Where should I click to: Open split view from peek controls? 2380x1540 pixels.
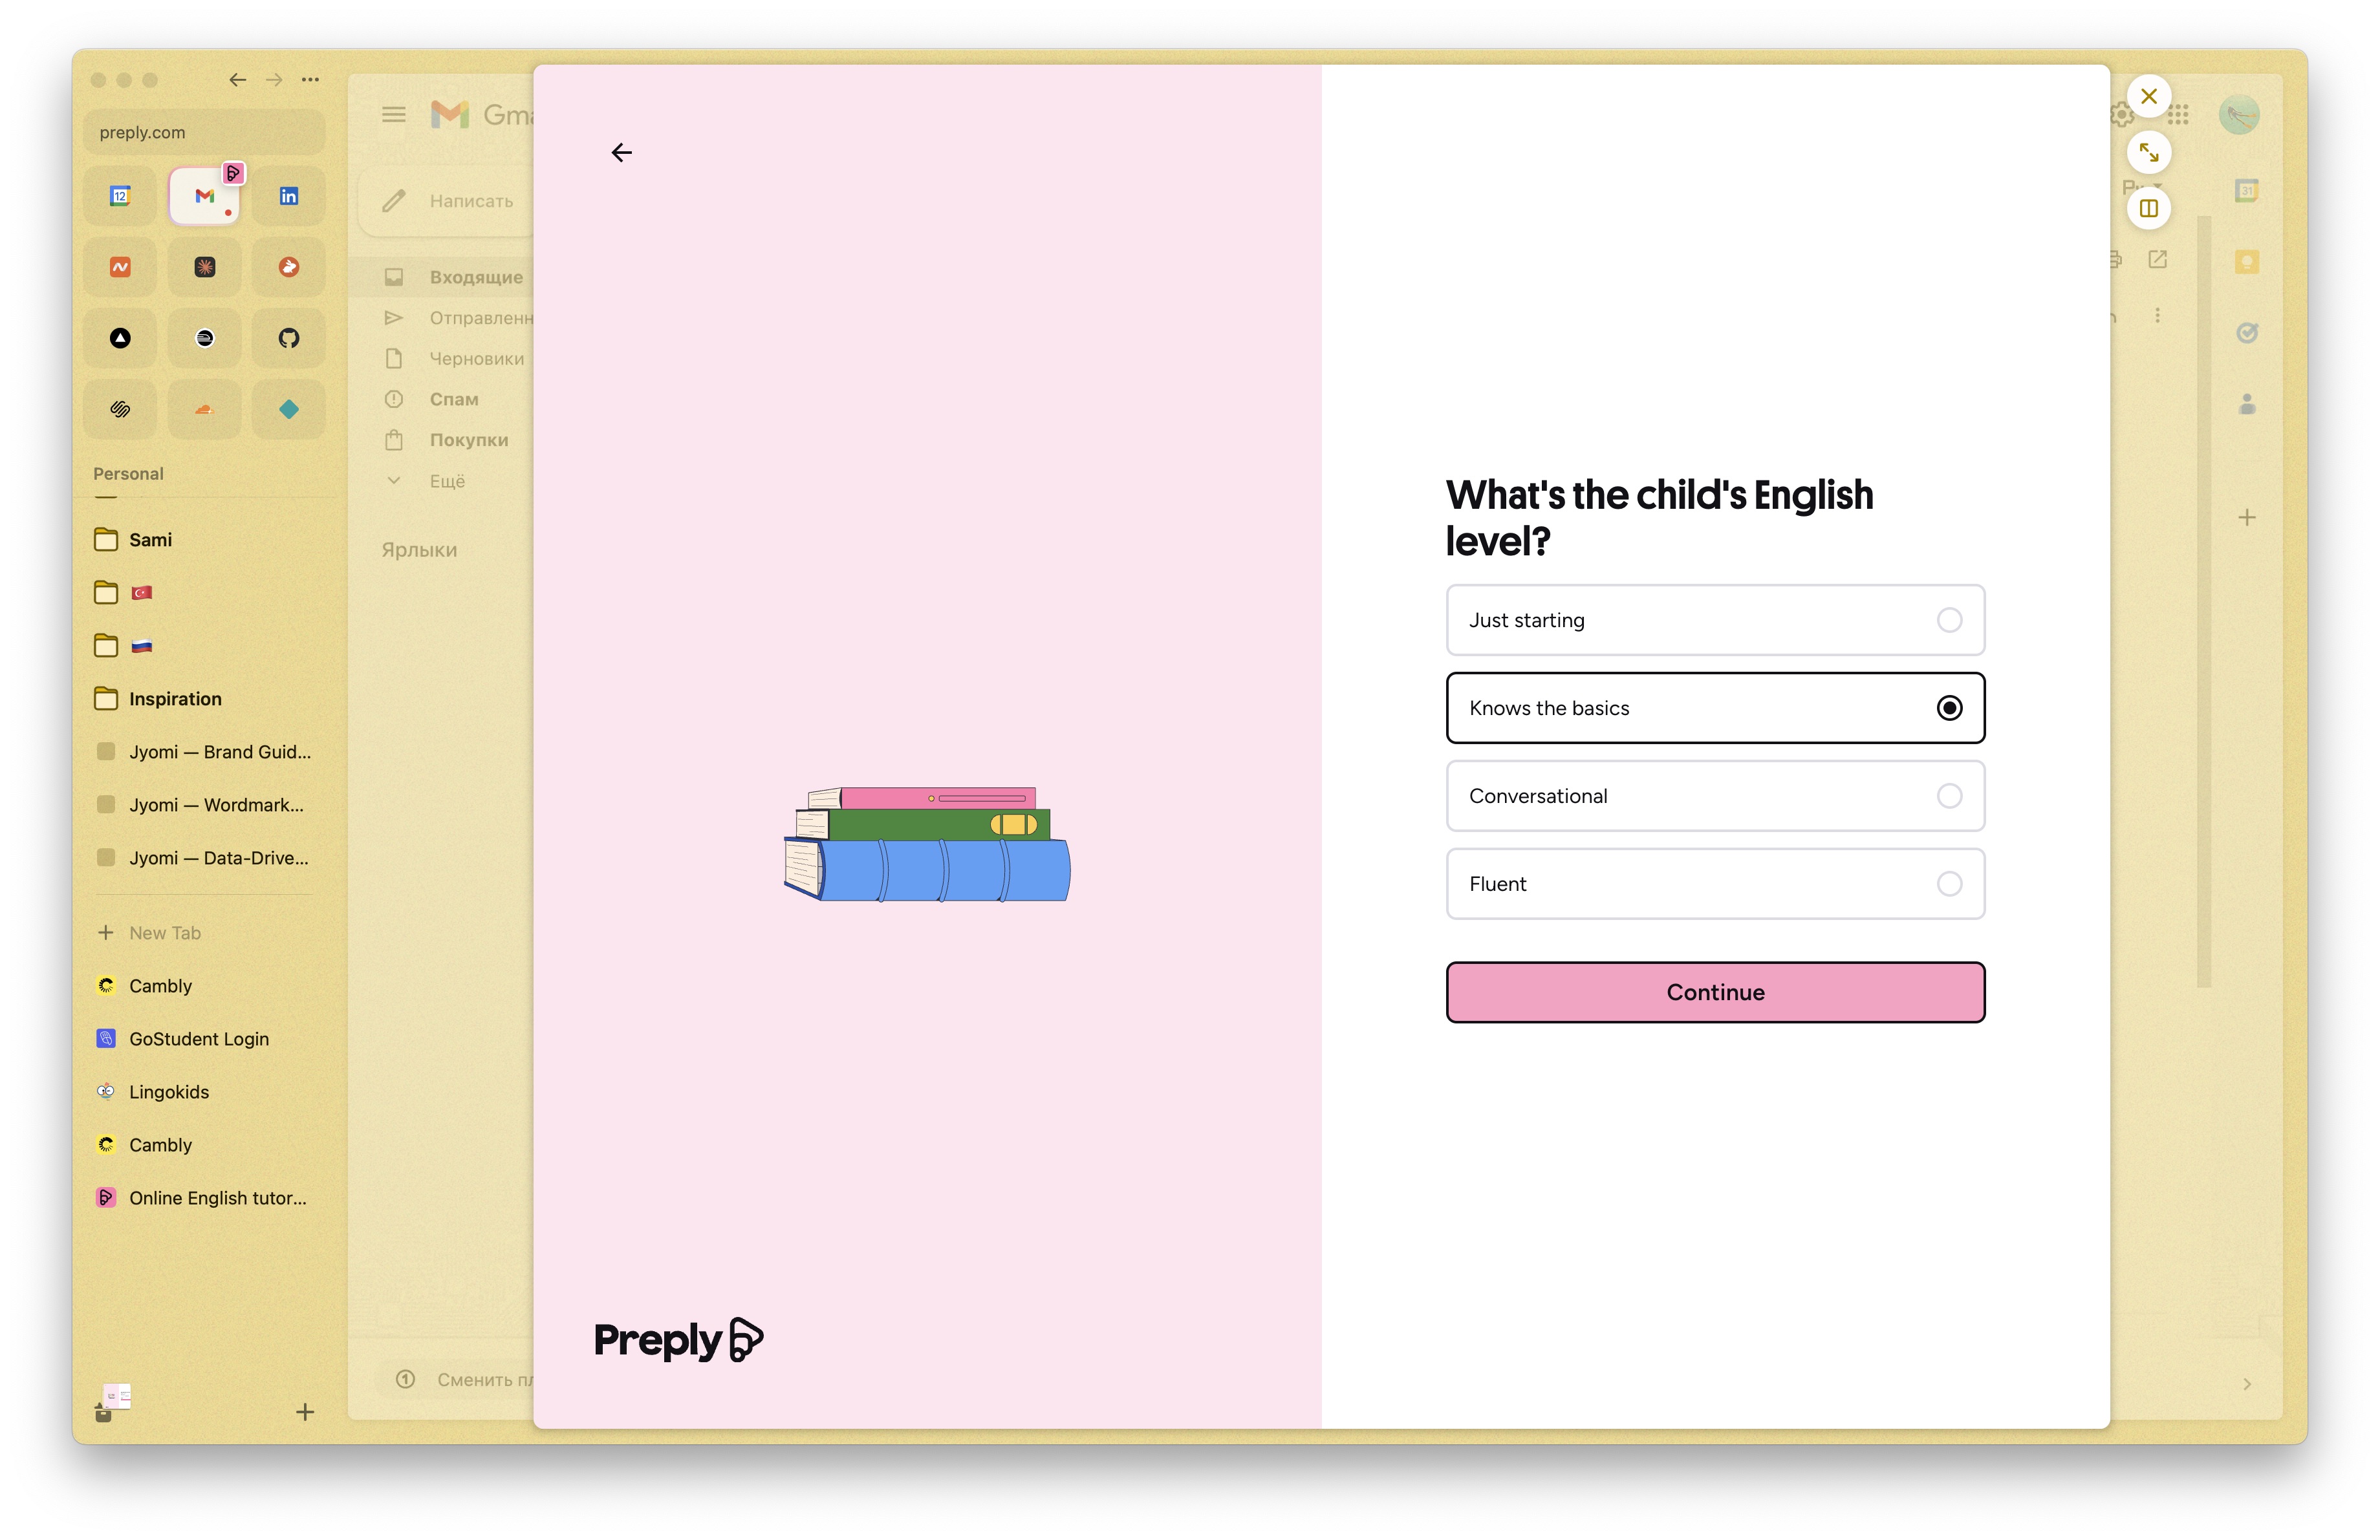click(2148, 208)
